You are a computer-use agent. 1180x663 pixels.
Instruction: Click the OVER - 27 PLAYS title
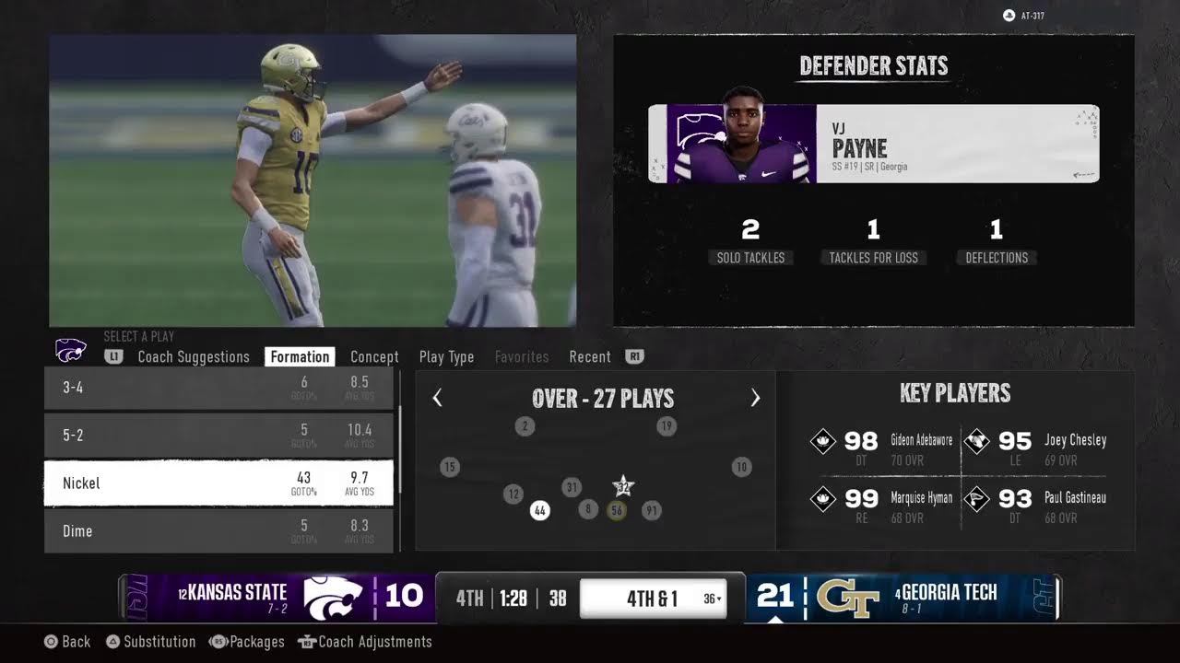click(x=603, y=399)
